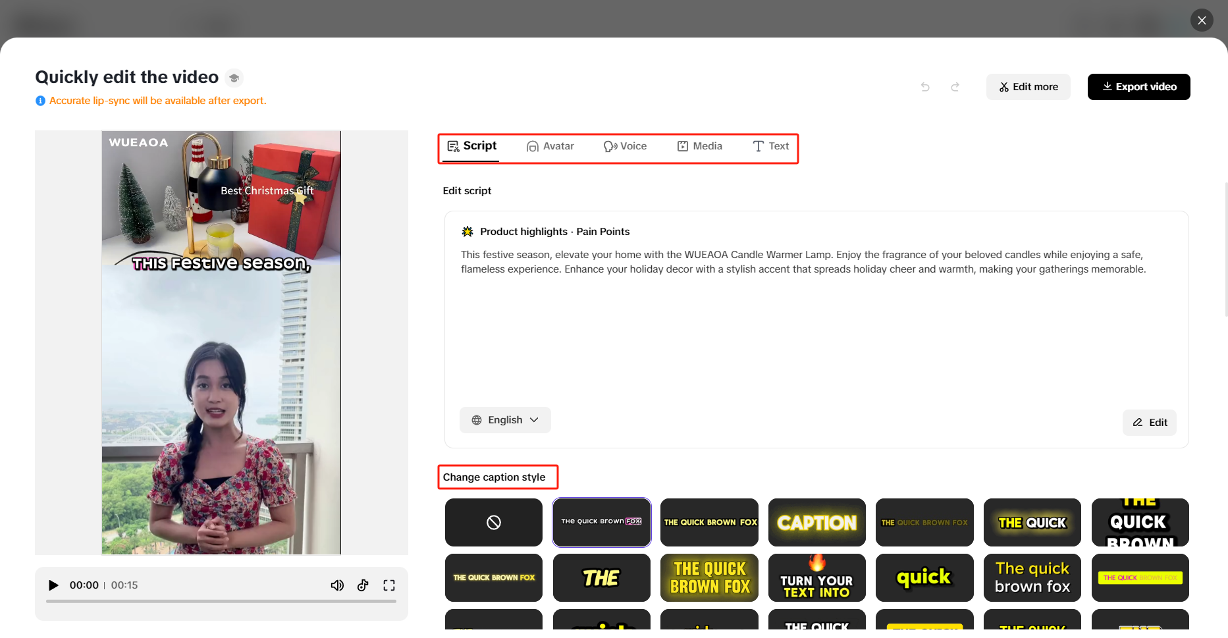This screenshot has height=638, width=1228.
Task: Click the redo arrow icon
Action: point(955,87)
